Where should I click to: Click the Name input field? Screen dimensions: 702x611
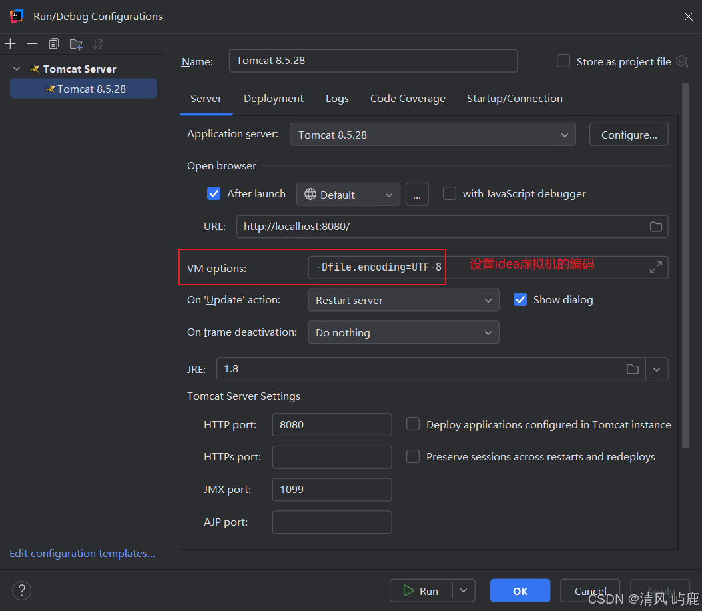pos(374,61)
